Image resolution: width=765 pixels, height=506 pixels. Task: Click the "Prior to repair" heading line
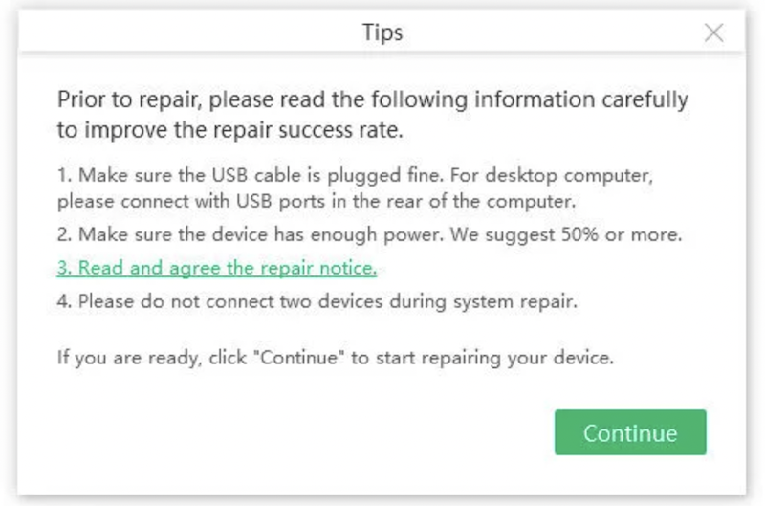click(372, 99)
